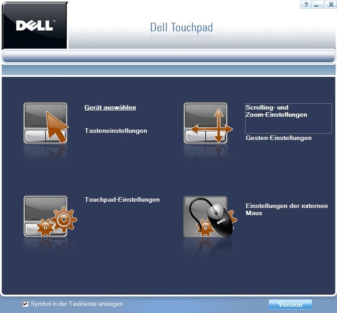Select 'Scrolling- und Zoom-Einstellungen'
Screen dimensions: 337x313
point(276,111)
